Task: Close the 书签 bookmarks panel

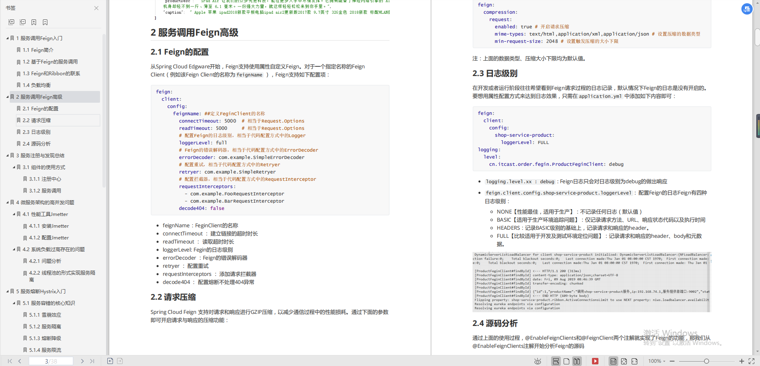Action: pos(96,8)
